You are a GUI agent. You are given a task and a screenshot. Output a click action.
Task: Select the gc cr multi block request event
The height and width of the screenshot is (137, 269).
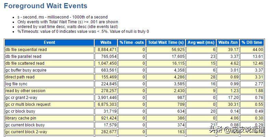pos(28,104)
